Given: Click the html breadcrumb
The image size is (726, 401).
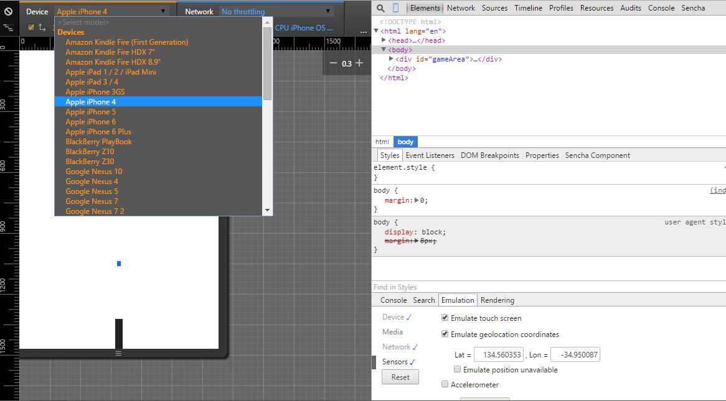Looking at the screenshot, I should pos(382,142).
